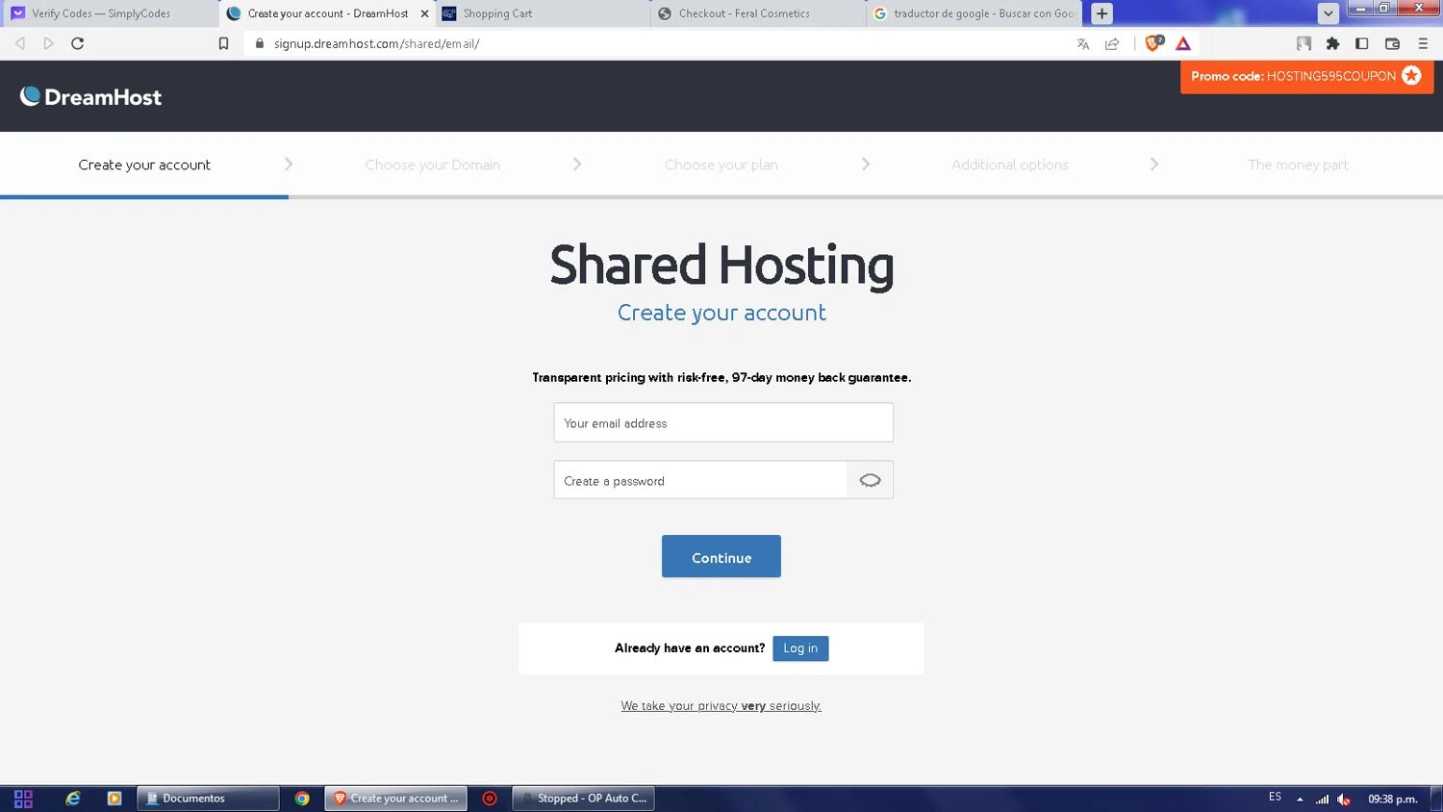Click the ES language indicator in tray
The image size is (1443, 812).
tap(1275, 798)
